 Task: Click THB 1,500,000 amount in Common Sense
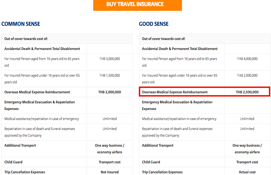pos(110,75)
